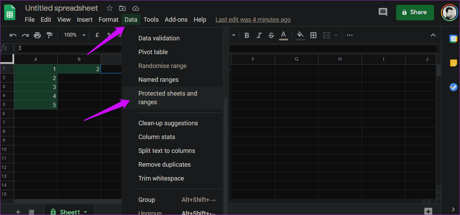The width and height of the screenshot is (460, 215).
Task: Open Google Tasks side panel
Action: point(453,87)
